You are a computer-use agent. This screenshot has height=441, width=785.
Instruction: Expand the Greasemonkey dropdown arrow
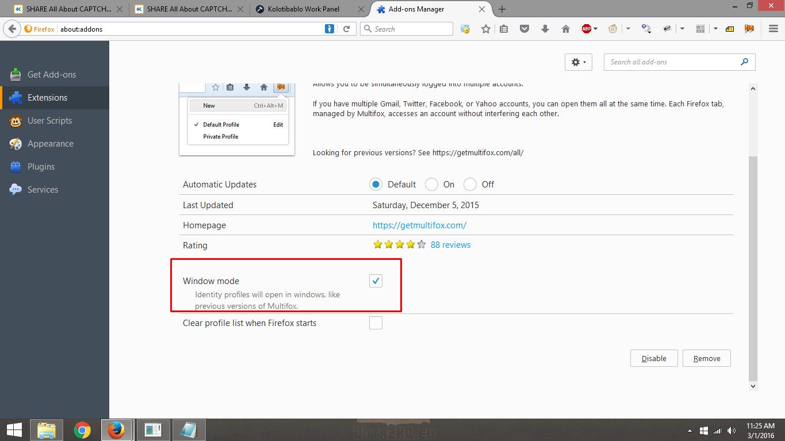[x=628, y=29]
